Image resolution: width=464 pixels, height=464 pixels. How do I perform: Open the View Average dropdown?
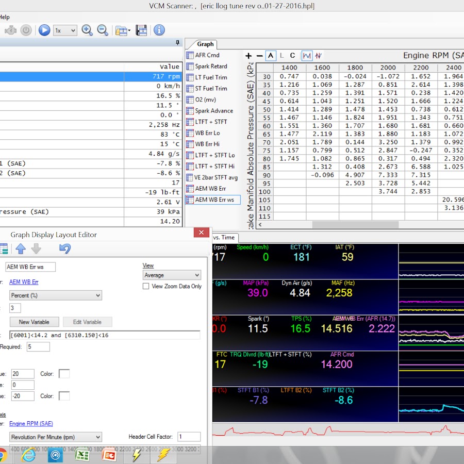point(172,275)
